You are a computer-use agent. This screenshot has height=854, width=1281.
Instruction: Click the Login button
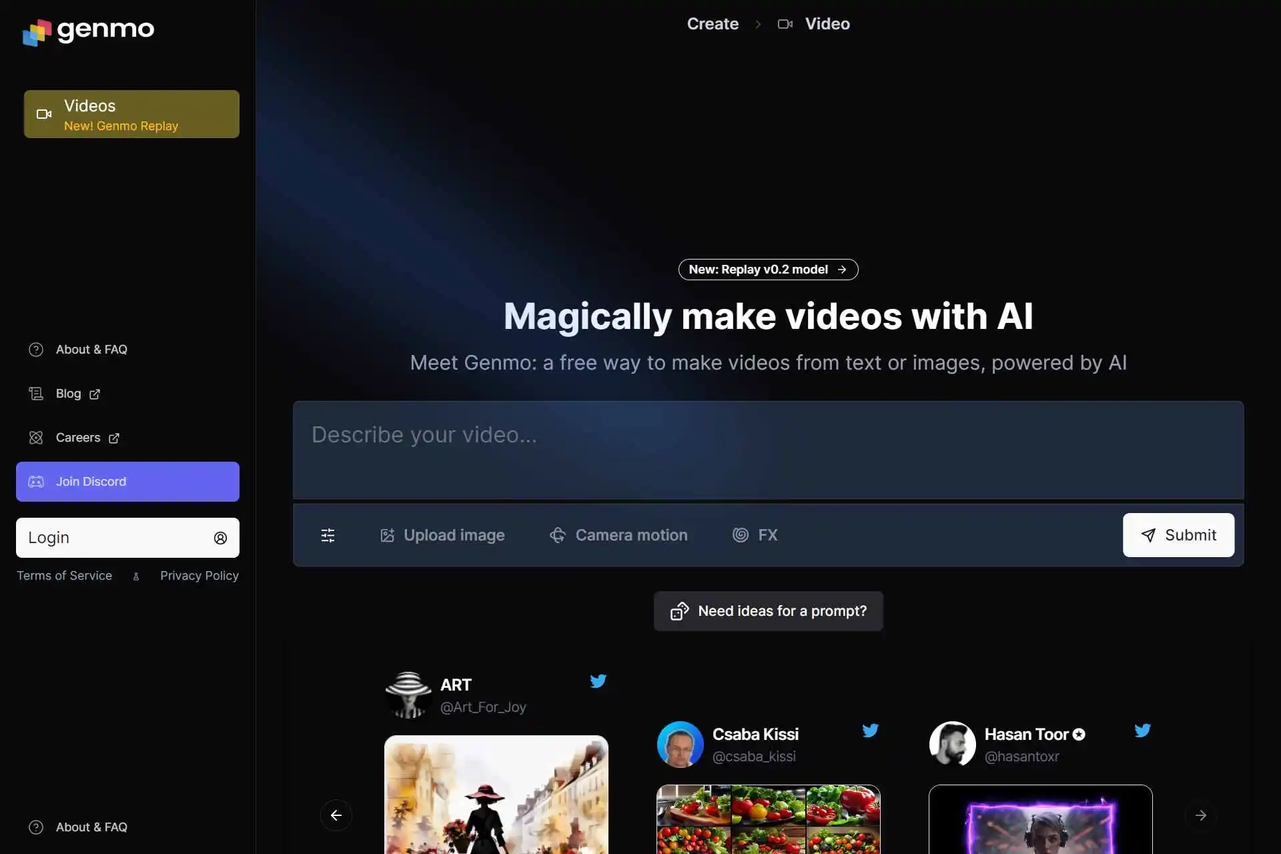coord(127,538)
